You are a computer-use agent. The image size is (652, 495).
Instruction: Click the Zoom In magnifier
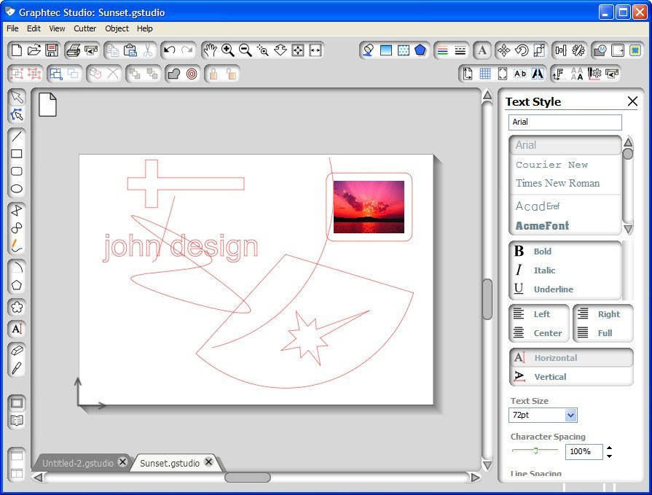point(227,50)
